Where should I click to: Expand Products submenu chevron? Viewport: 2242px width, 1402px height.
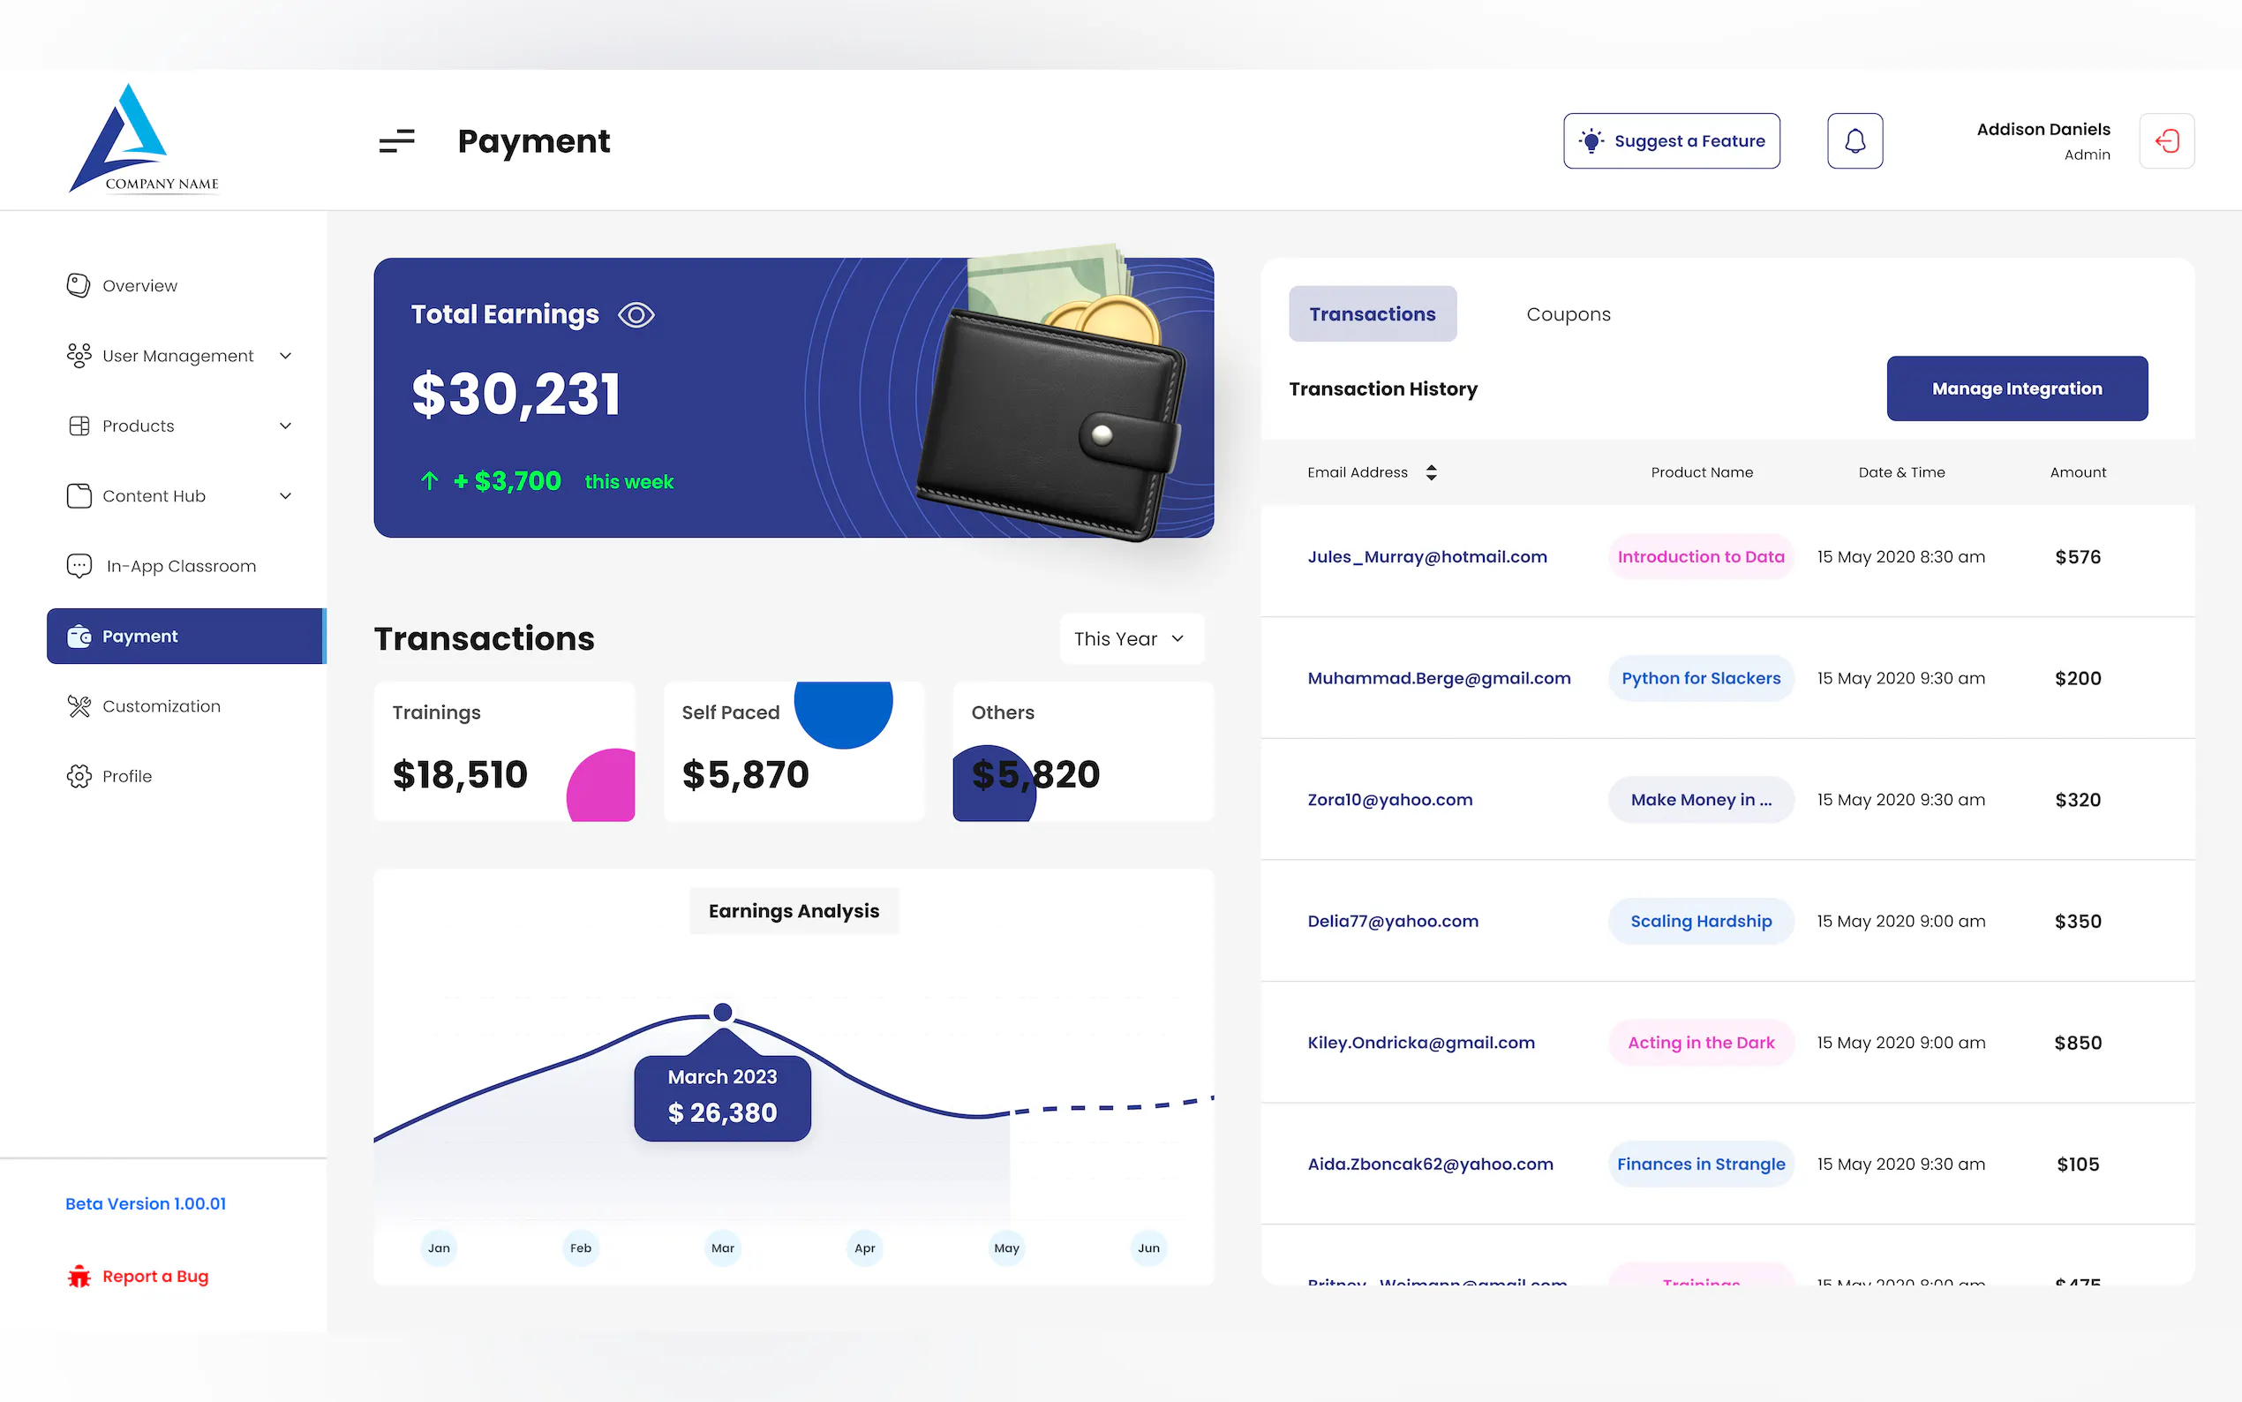[x=285, y=426]
